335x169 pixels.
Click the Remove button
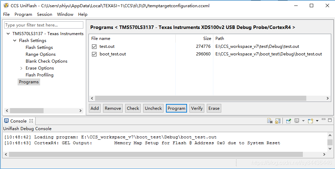[113, 108]
